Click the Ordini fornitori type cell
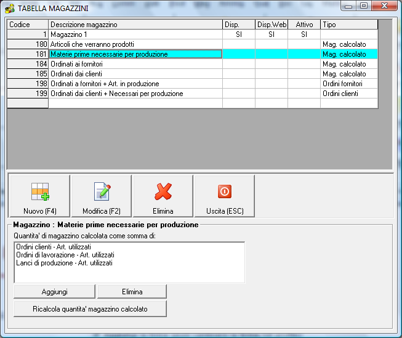Screen dimensions: 402x338 [x=349, y=84]
